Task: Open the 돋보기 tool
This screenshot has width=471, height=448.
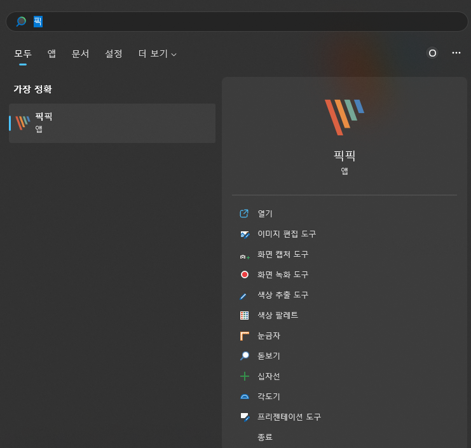Action: pos(268,356)
